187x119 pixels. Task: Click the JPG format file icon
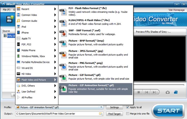(63, 55)
